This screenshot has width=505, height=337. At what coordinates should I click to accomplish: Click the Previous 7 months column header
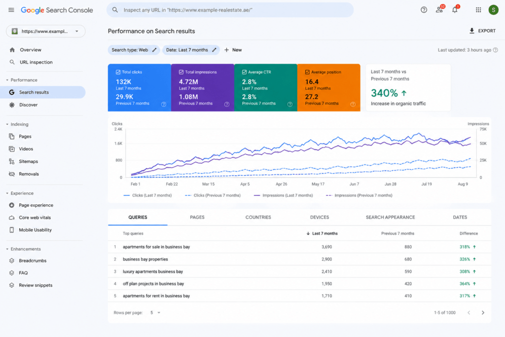click(398, 233)
